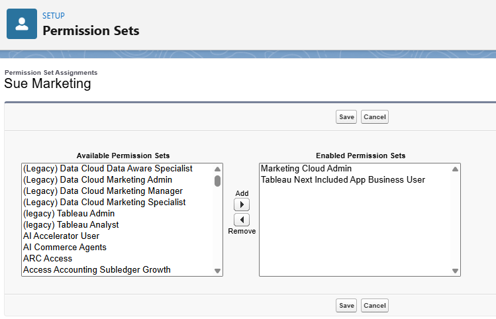
Task: Open the SETUP breadcrumb link
Action: pos(54,16)
